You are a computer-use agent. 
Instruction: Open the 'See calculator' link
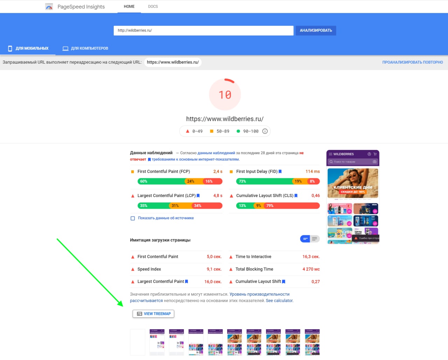pyautogui.click(x=279, y=301)
